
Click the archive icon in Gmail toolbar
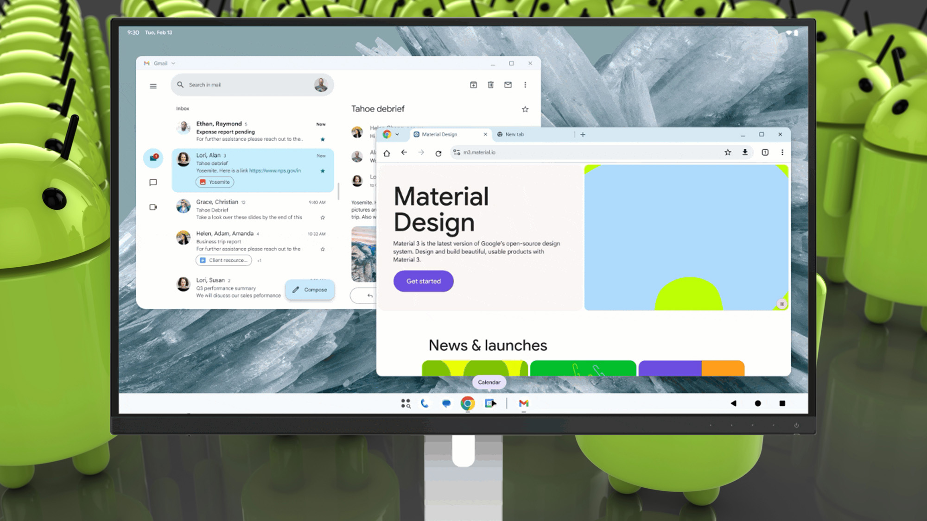[x=473, y=85]
